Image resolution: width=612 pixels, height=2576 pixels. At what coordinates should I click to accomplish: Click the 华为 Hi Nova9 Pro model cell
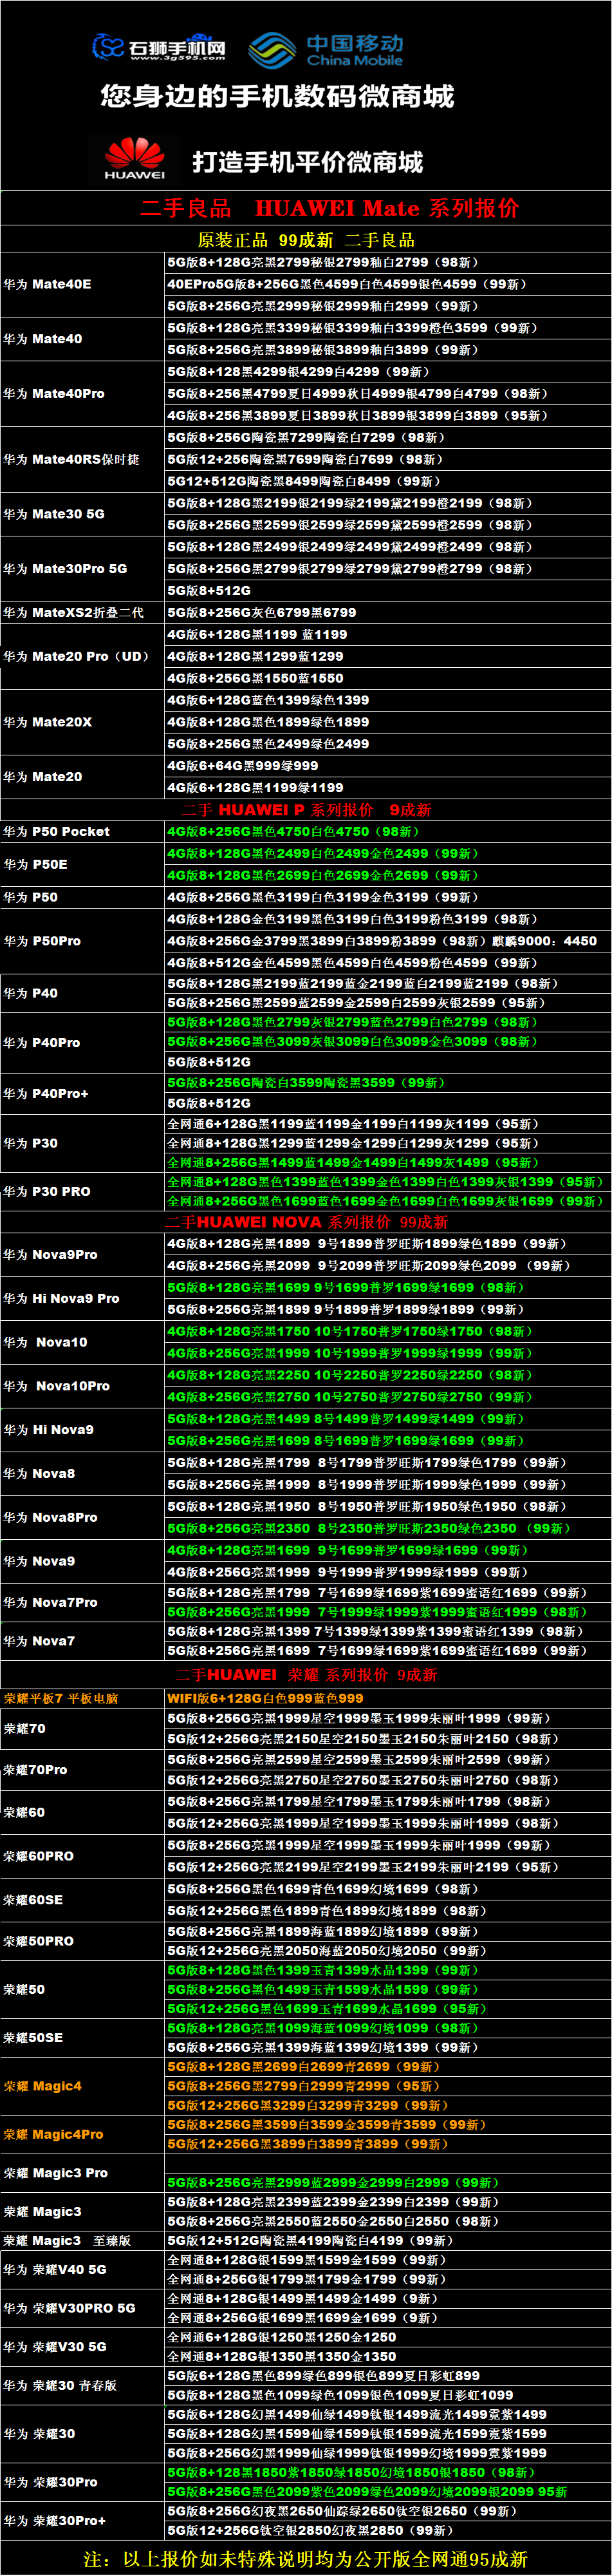point(83,1299)
